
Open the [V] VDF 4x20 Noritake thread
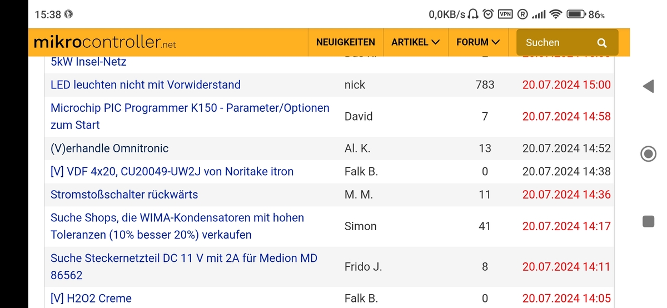(x=172, y=172)
